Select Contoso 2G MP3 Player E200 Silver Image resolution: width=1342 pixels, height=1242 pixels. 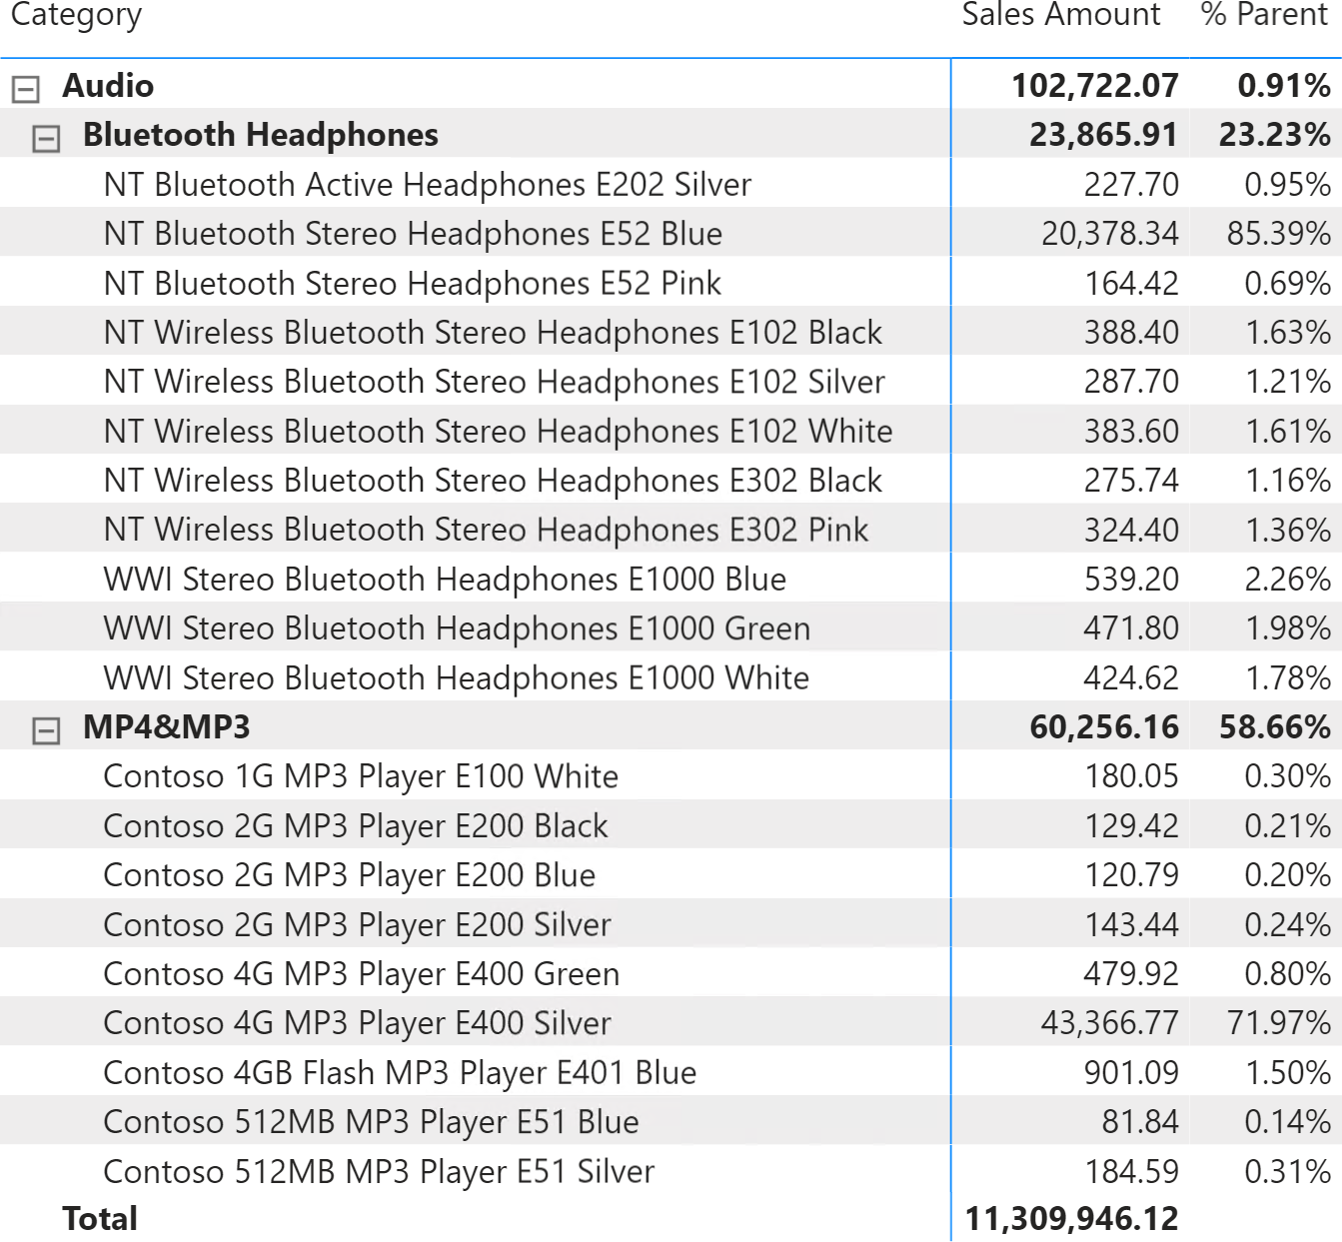pos(358,925)
